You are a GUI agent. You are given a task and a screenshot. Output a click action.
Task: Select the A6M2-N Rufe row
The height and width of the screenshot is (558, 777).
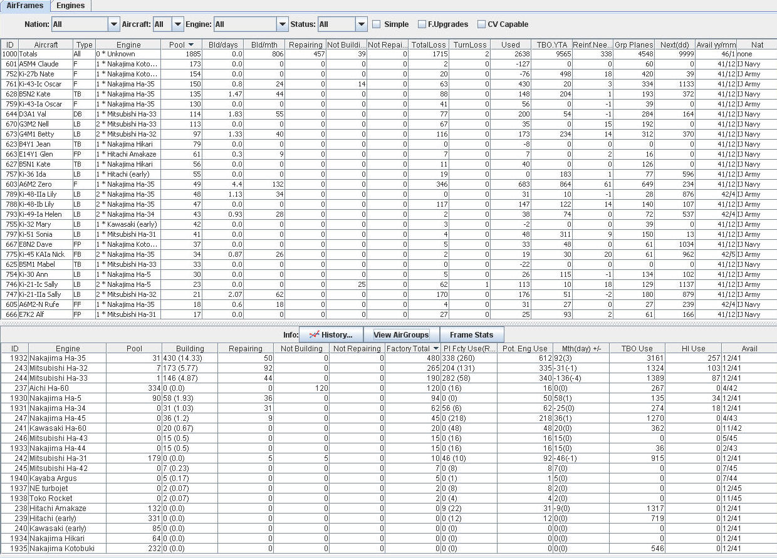(x=388, y=304)
